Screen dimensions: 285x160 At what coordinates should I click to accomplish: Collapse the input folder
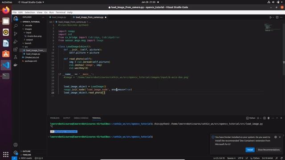pyautogui.click(x=28, y=32)
